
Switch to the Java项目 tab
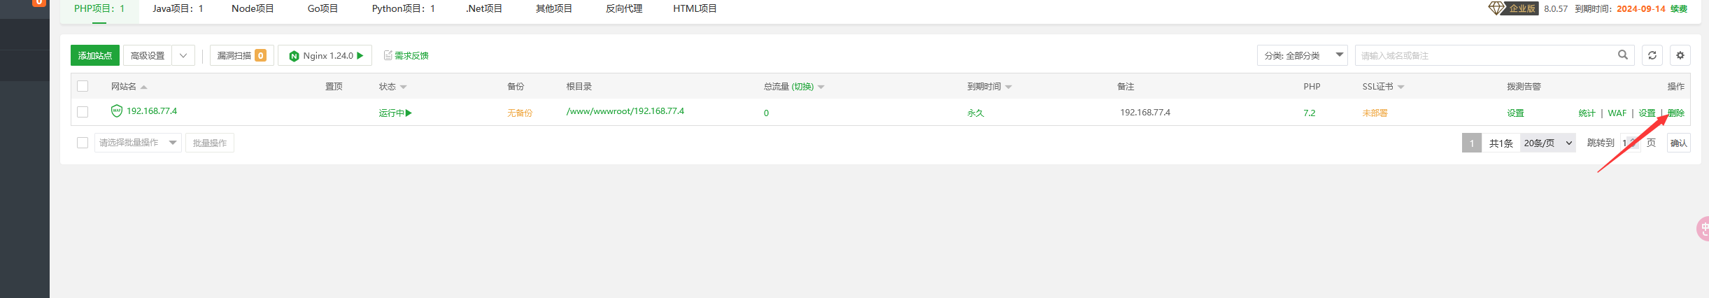click(178, 8)
